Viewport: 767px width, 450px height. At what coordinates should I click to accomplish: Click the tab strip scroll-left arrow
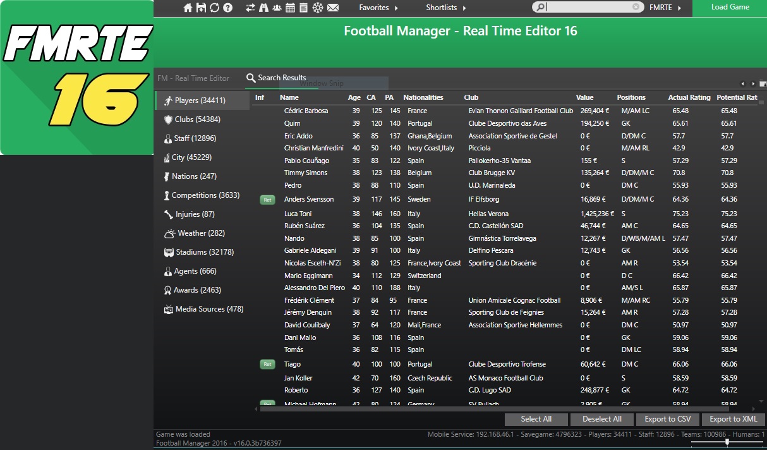[x=744, y=84]
